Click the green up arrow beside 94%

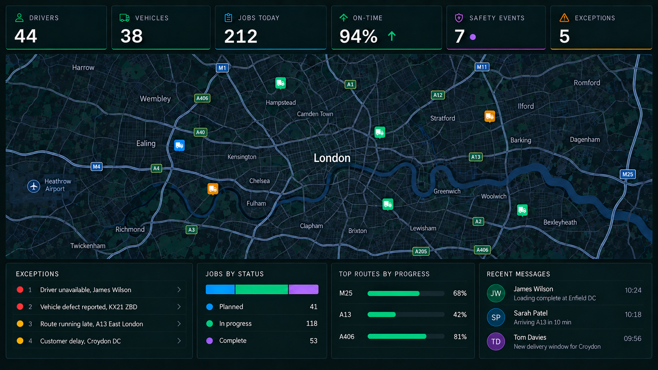click(392, 36)
